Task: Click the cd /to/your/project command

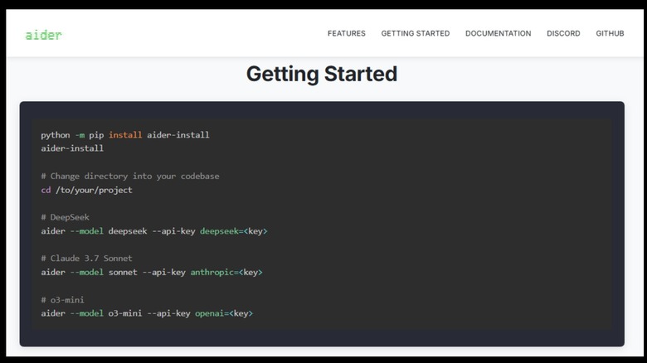Action: point(86,190)
